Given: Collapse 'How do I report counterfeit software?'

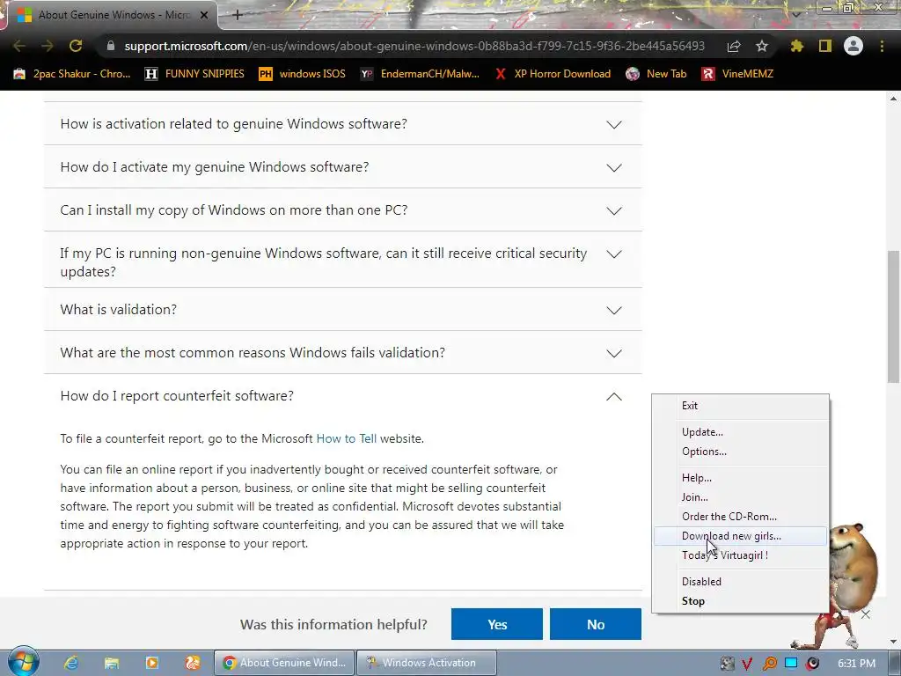Looking at the screenshot, I should pos(342,395).
